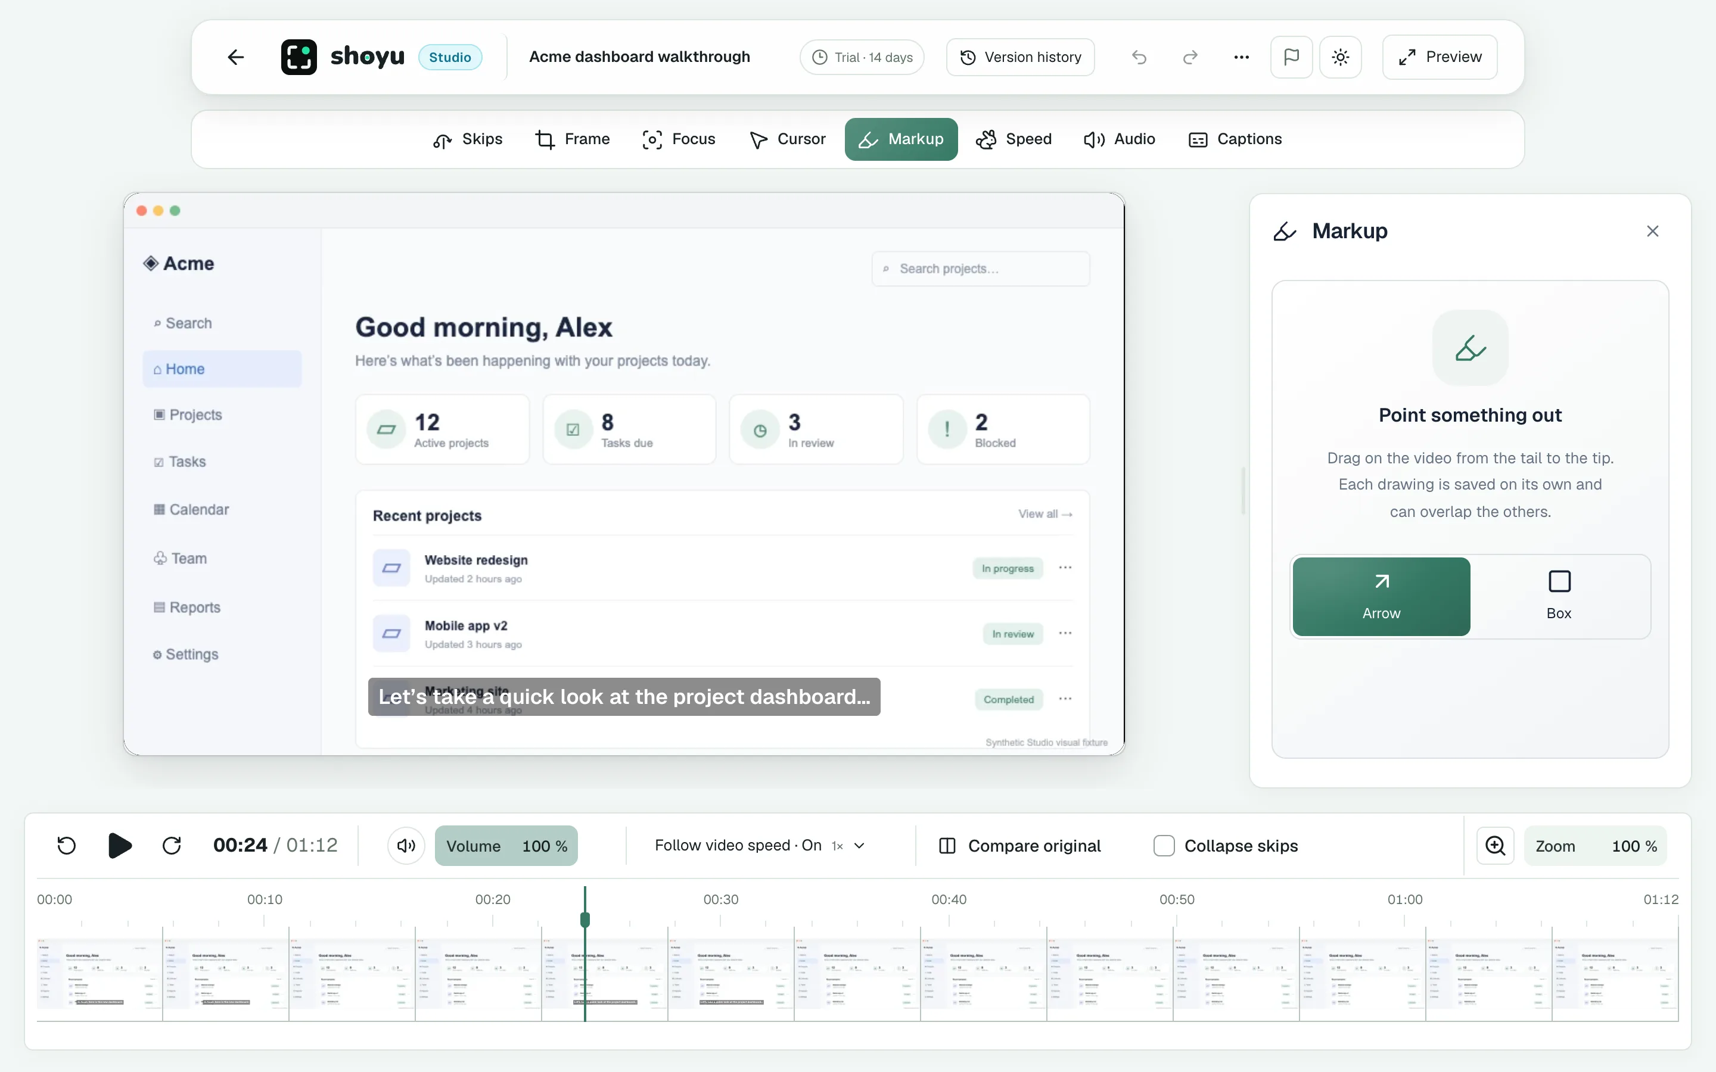Redo the last edit
The height and width of the screenshot is (1072, 1716).
[1190, 57]
